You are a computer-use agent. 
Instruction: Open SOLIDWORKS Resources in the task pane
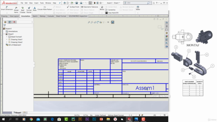click(166, 23)
